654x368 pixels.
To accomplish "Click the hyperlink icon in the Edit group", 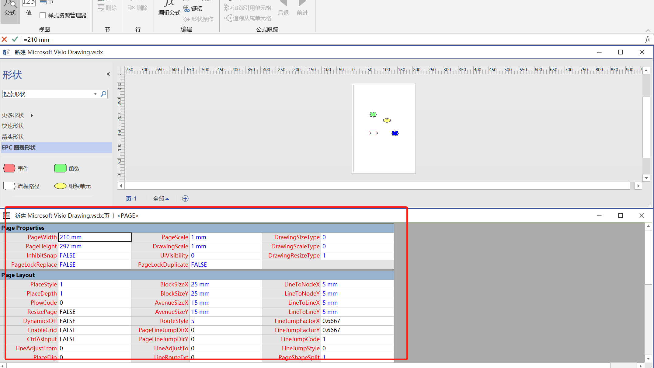I will (193, 9).
